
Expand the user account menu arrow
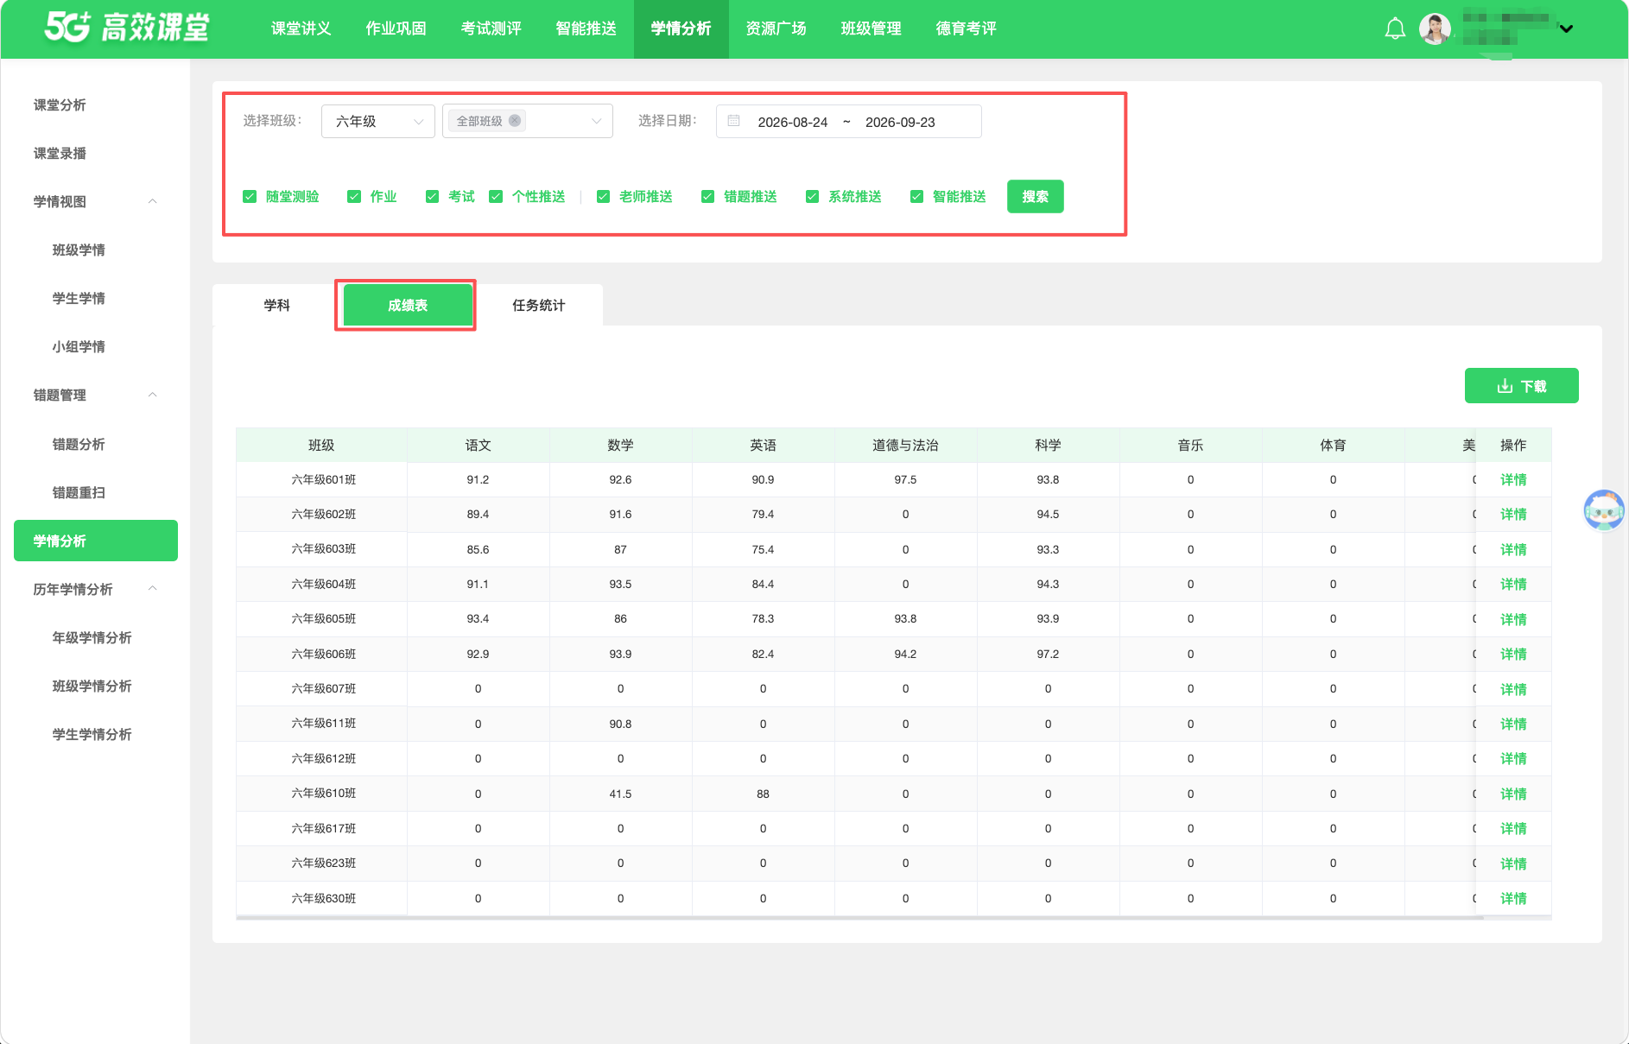coord(1566,28)
